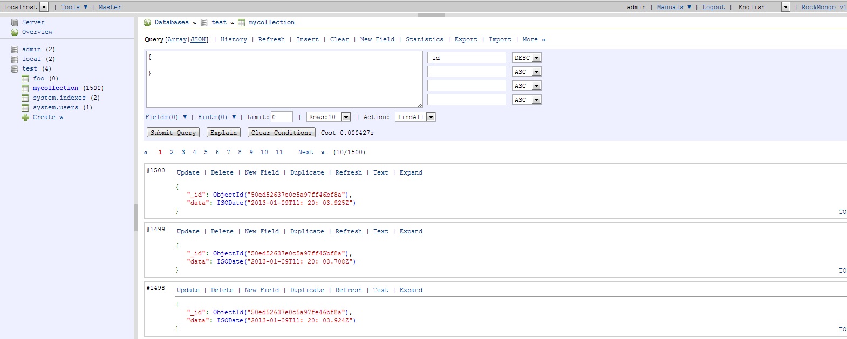Open the Export menu item
This screenshot has width=847, height=339.
[x=466, y=40]
